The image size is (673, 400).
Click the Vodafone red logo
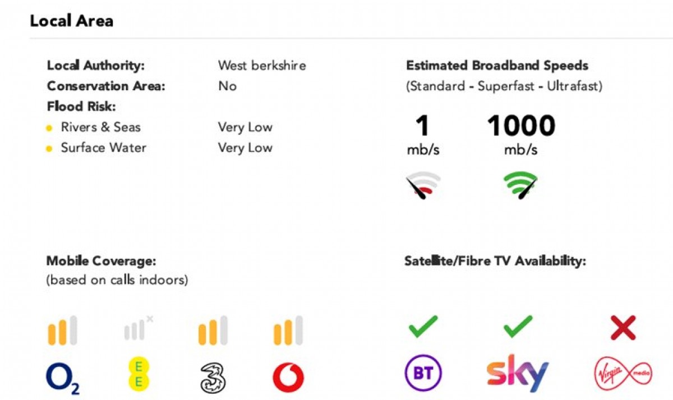pyautogui.click(x=288, y=377)
